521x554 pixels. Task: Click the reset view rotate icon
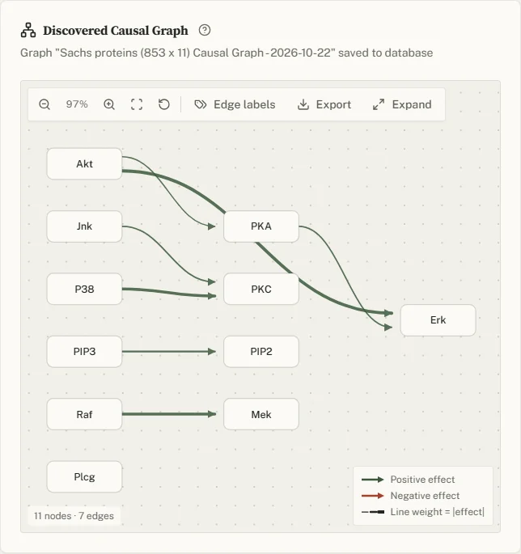[x=163, y=104]
